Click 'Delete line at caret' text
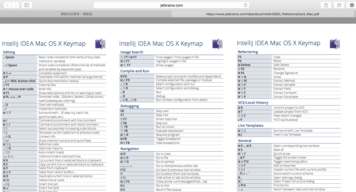 coord(52,180)
